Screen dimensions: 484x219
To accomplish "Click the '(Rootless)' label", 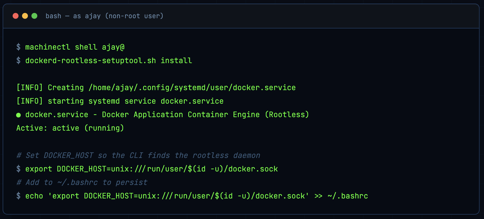I will point(287,114).
